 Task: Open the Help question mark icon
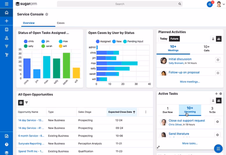point(6,144)
